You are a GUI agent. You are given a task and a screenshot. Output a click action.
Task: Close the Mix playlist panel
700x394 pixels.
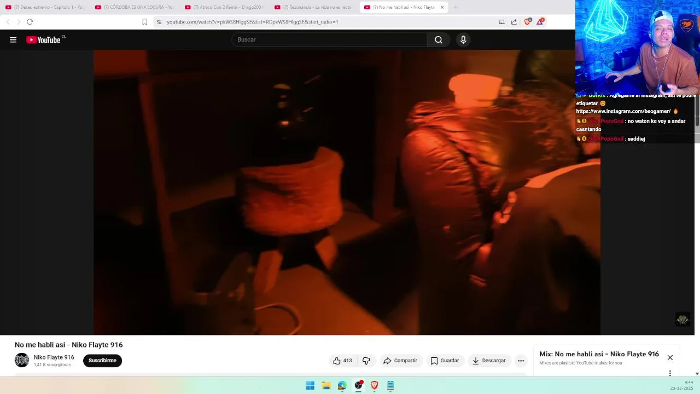[670, 357]
